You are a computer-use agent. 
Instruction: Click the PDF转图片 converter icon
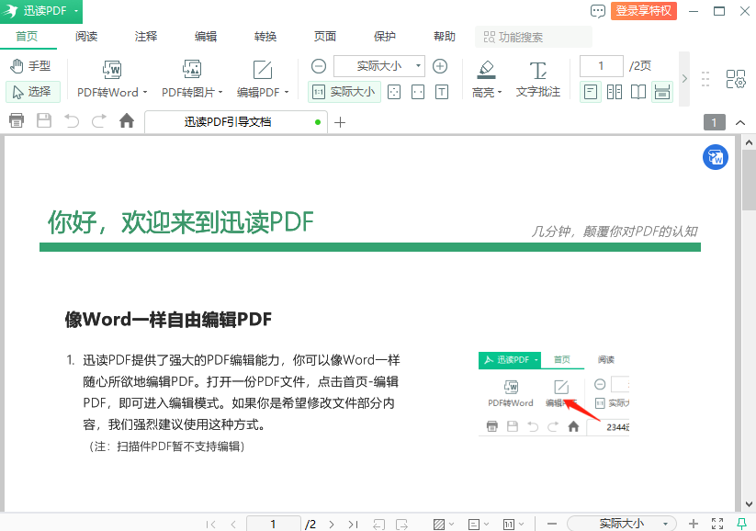[x=192, y=70]
